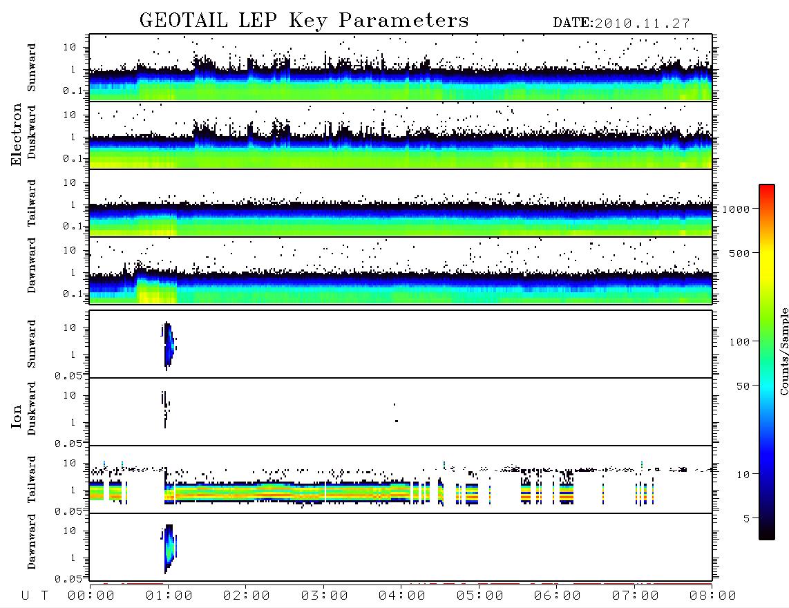Click the 05:00 time tick label

click(x=480, y=596)
